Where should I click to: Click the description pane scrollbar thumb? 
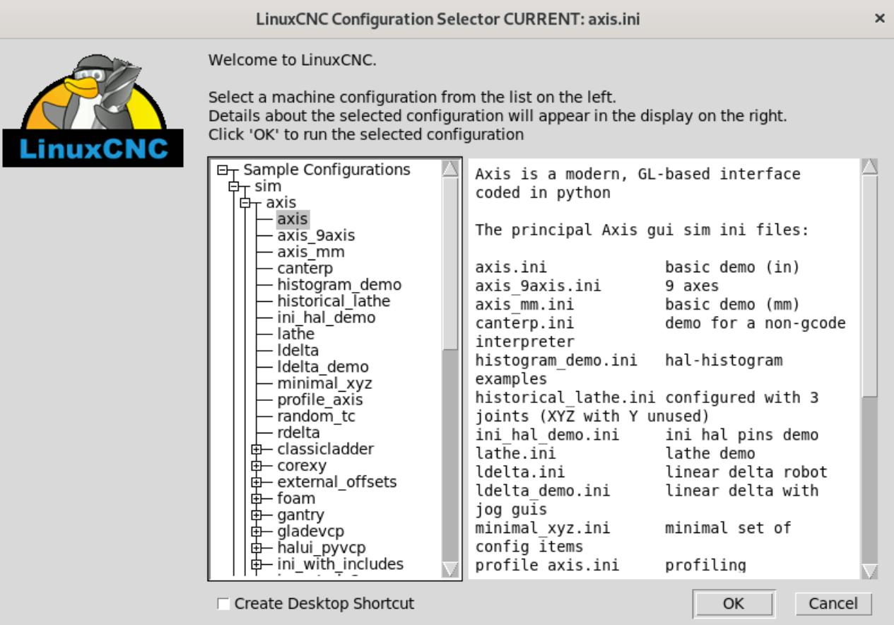(870, 286)
